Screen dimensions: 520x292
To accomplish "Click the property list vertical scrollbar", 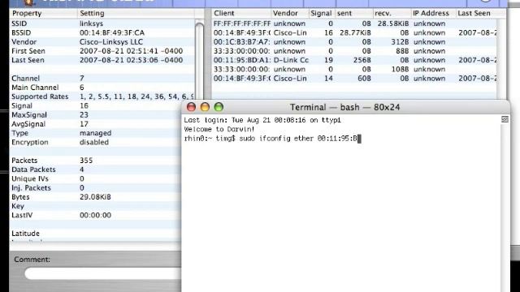I will tap(199, 59).
